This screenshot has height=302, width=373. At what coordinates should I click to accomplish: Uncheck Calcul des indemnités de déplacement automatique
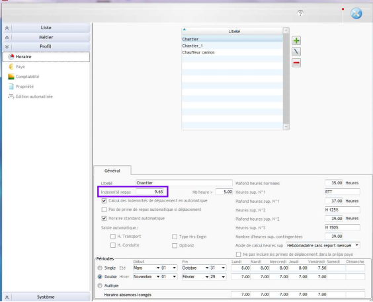(104, 201)
